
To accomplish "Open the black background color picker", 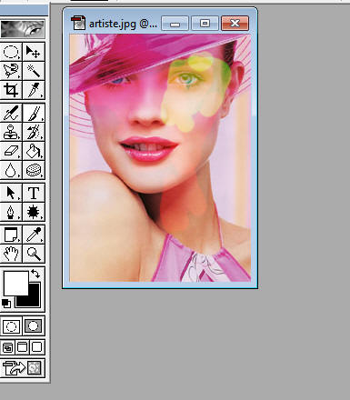I will click(x=35, y=300).
